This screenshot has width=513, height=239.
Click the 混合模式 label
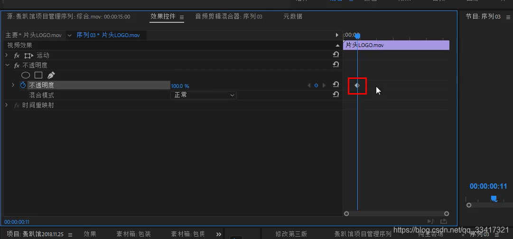[42, 96]
